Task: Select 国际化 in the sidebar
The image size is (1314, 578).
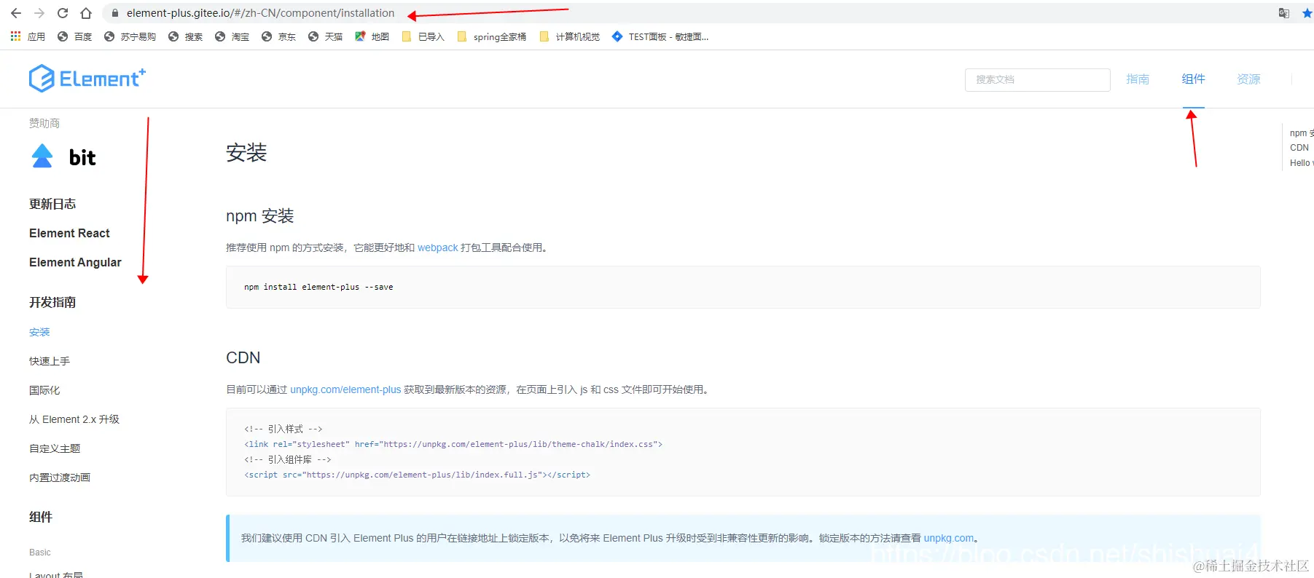Action: tap(44, 390)
